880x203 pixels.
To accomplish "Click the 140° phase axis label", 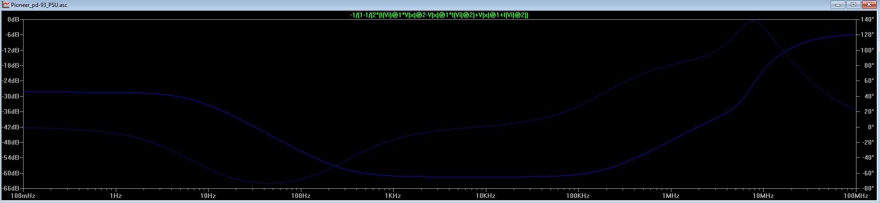I will [868, 20].
